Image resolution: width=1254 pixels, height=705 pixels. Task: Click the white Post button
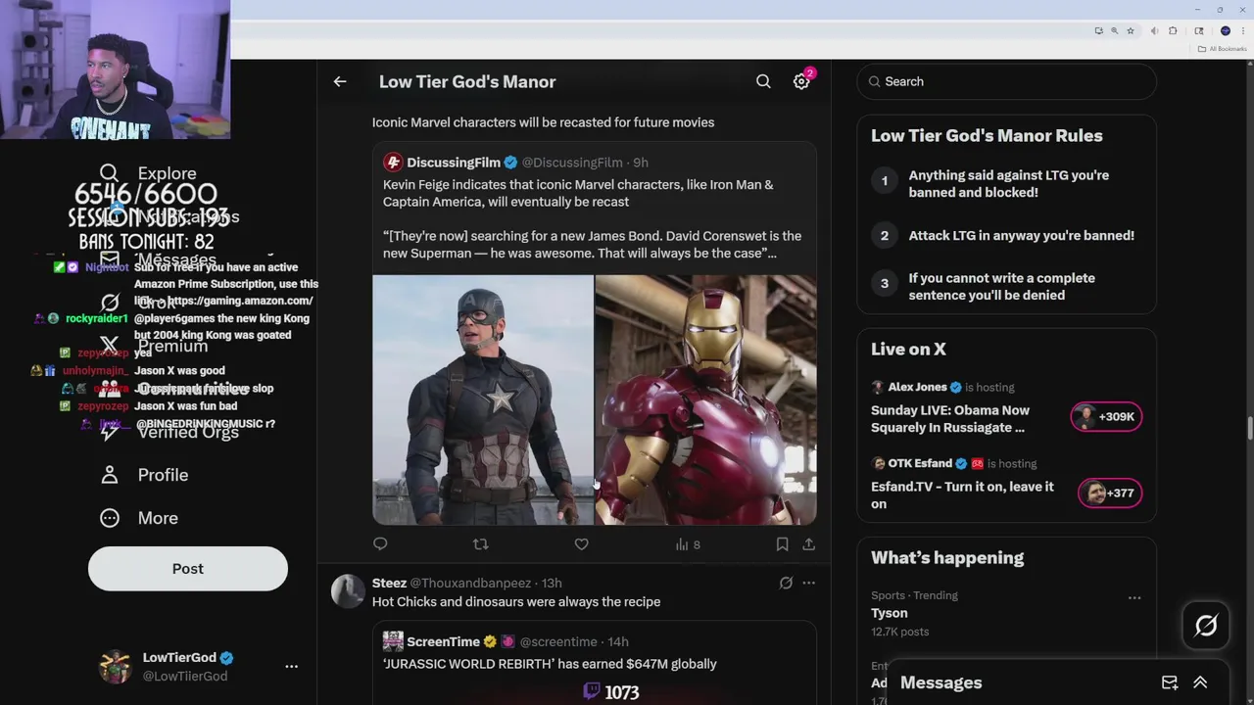[188, 569]
